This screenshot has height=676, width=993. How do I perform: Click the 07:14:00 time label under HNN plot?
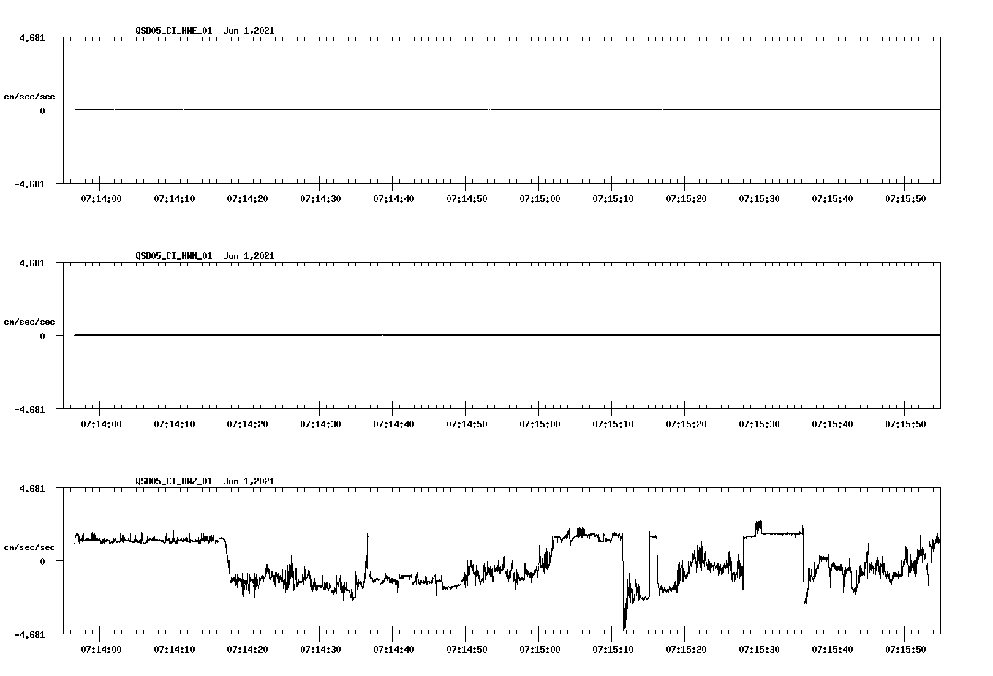(x=101, y=424)
